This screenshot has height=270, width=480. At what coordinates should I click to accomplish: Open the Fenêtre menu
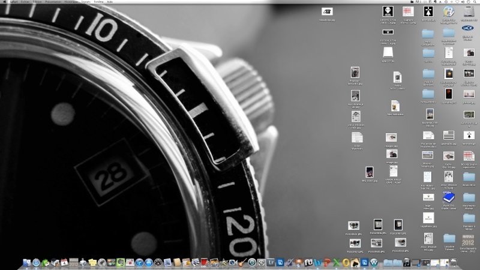click(98, 2)
